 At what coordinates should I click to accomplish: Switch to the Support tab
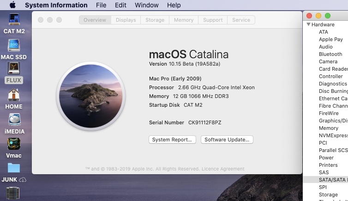coord(213,20)
